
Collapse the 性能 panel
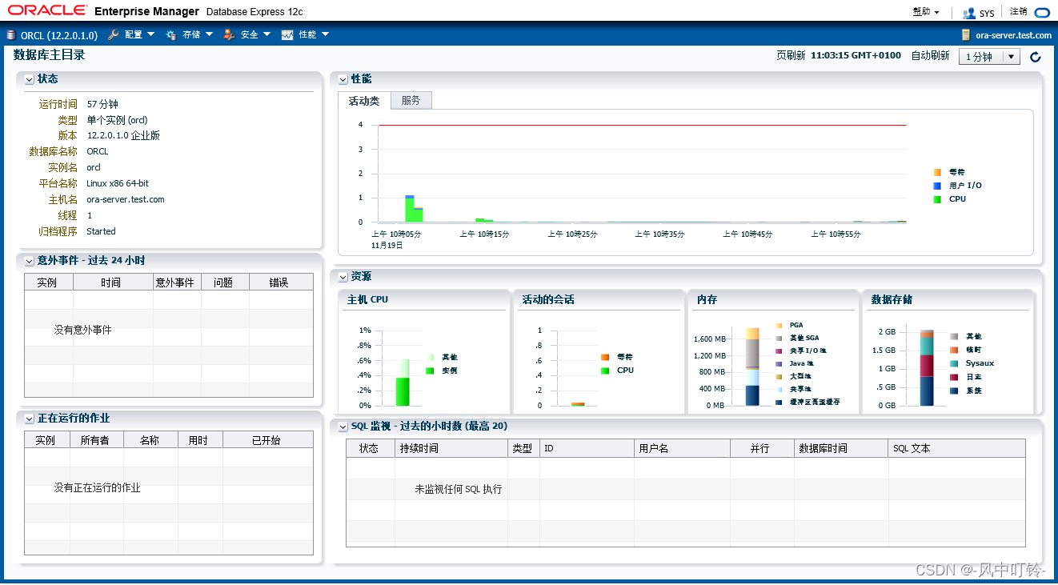[343, 79]
